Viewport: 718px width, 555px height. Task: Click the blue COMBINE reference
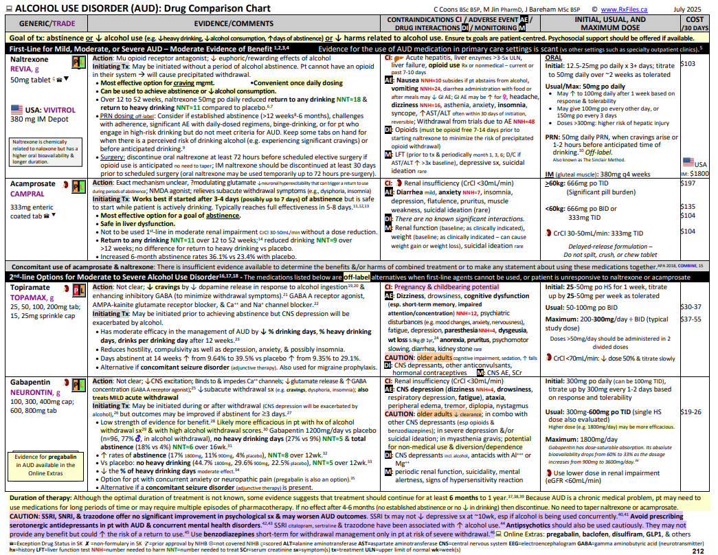(x=687, y=266)
